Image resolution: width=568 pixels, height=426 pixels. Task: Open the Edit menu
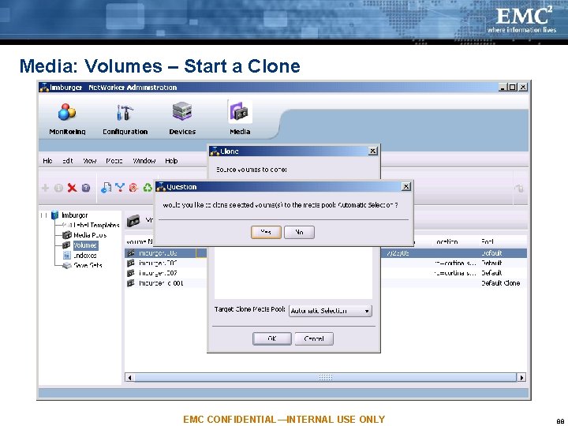pyautogui.click(x=67, y=161)
